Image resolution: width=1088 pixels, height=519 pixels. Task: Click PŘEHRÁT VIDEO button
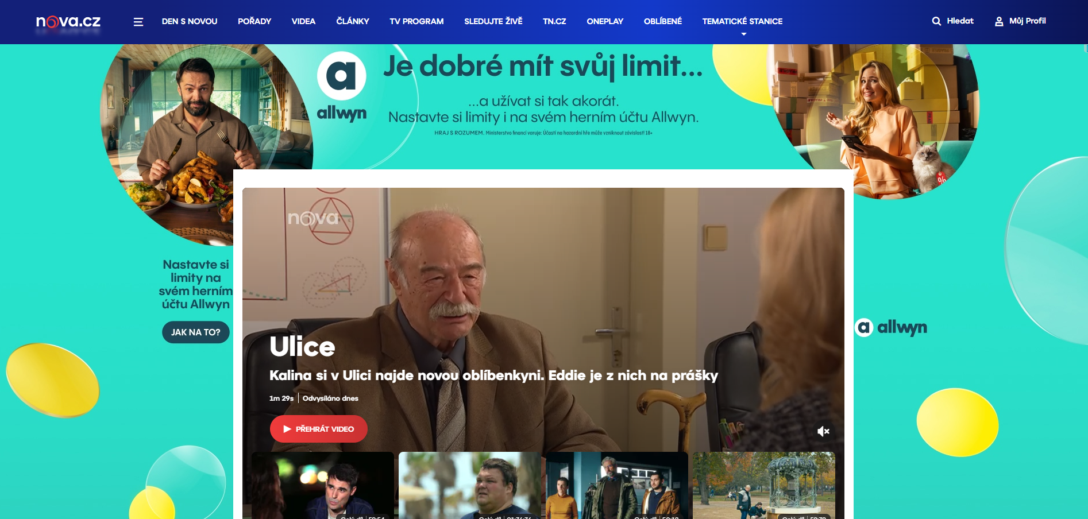click(x=319, y=429)
